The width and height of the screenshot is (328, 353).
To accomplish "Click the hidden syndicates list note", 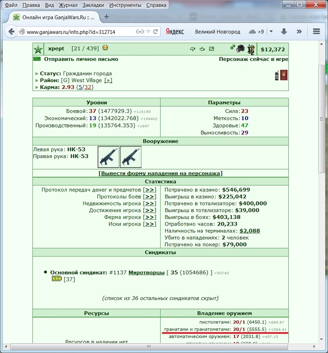I will [160, 298].
